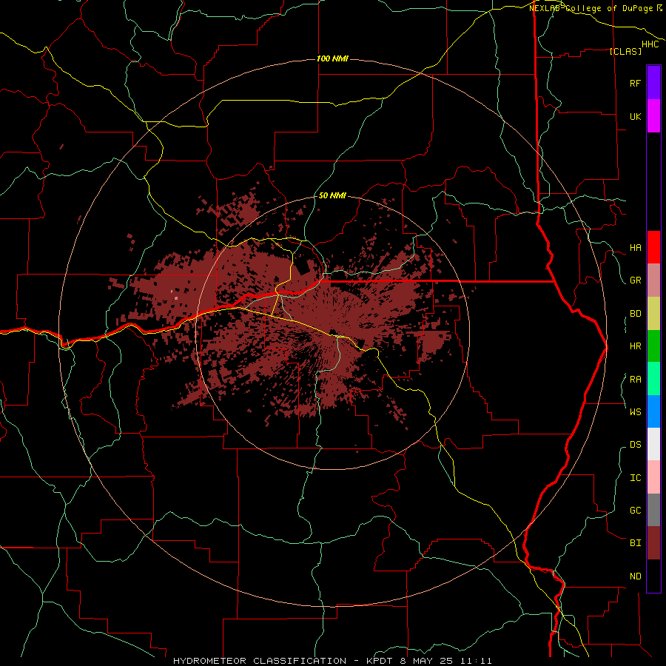
Task: Click the HR legend label
Action: click(x=635, y=346)
